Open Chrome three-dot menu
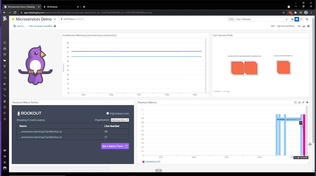 (x=311, y=12)
